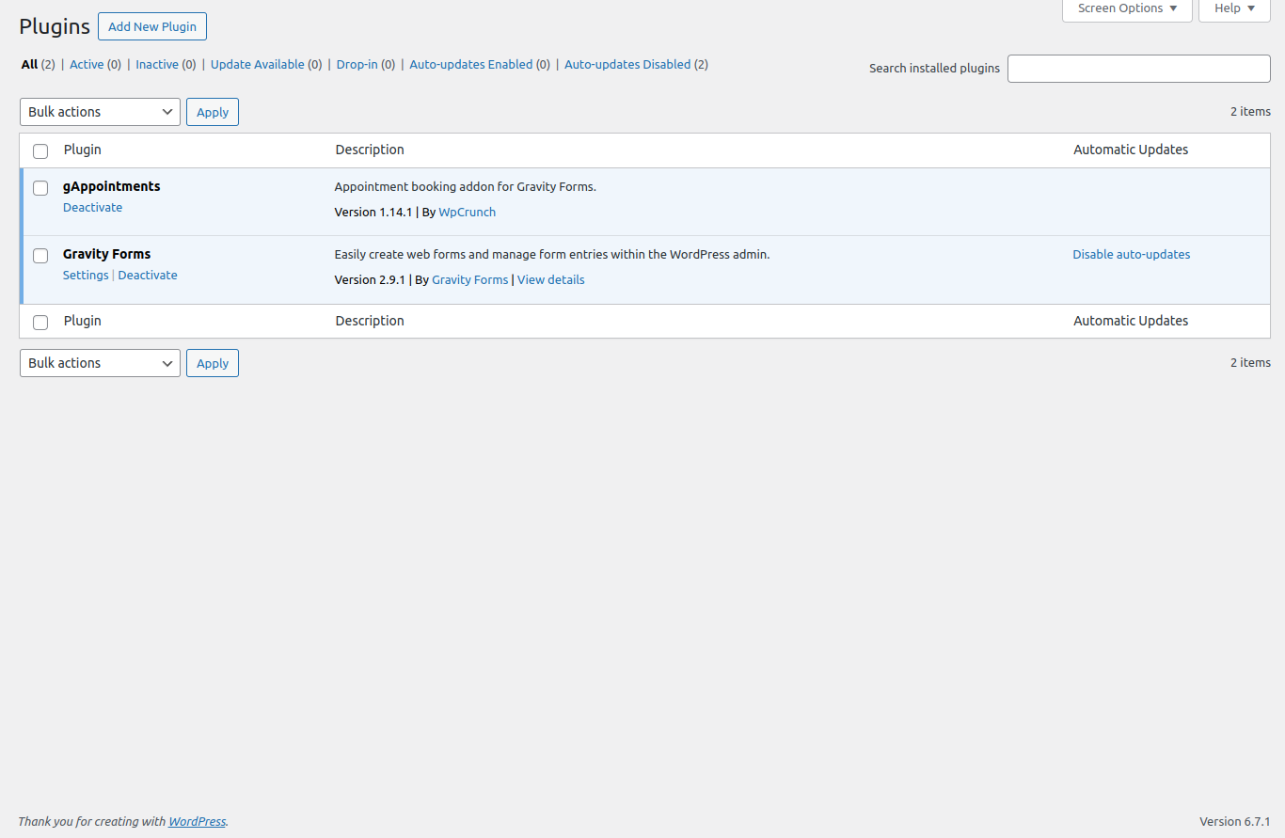The height and width of the screenshot is (838, 1285).
Task: Open the WordPress link in the footer
Action: (198, 822)
